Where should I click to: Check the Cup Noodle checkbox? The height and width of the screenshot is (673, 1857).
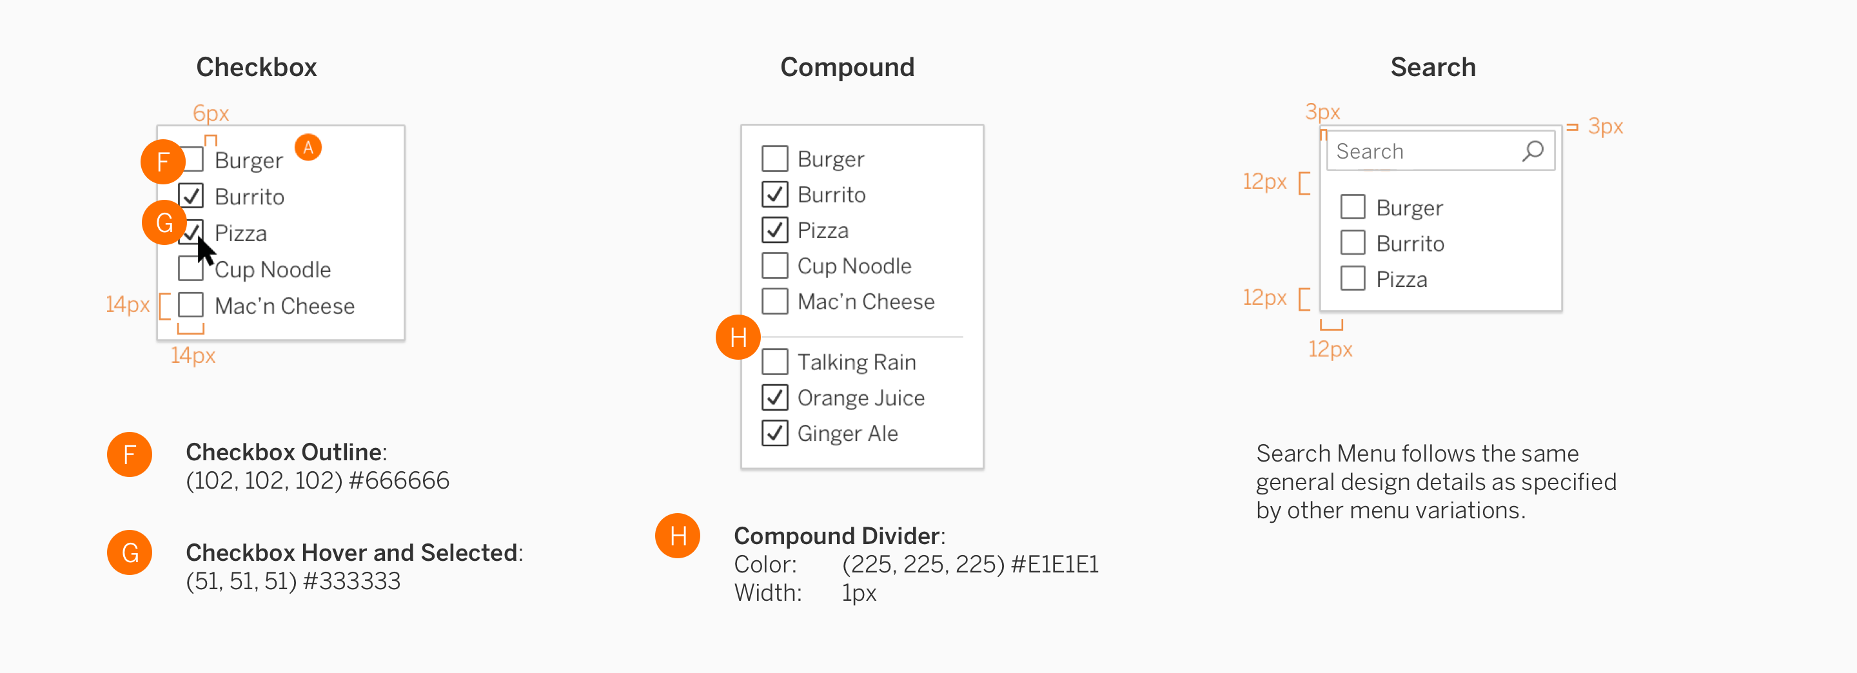coord(190,268)
